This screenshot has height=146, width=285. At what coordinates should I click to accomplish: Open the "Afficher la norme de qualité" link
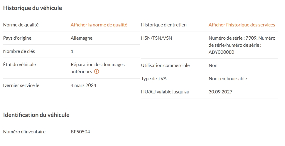[x=99, y=25]
